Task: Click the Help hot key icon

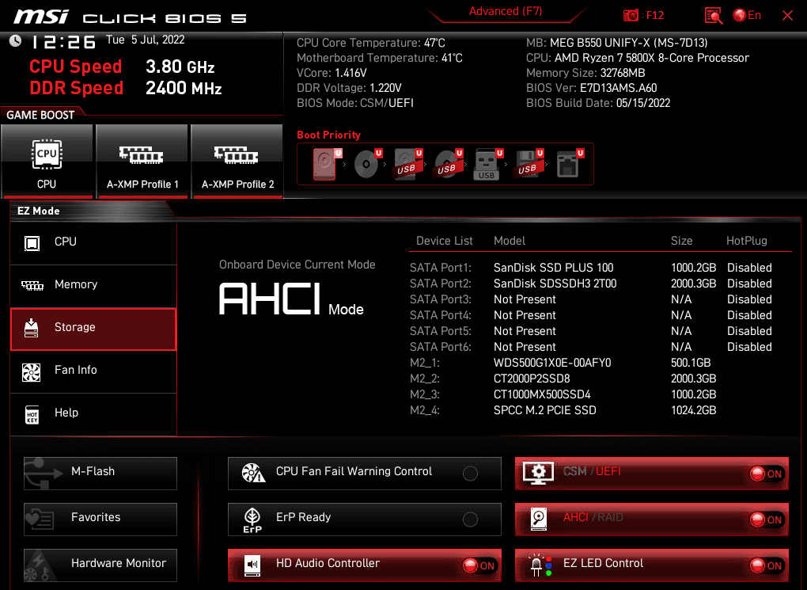Action: (32, 414)
